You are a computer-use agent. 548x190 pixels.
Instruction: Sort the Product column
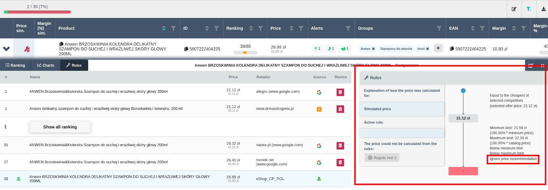(164, 28)
